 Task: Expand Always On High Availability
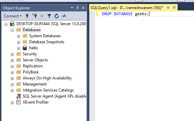[12, 78]
